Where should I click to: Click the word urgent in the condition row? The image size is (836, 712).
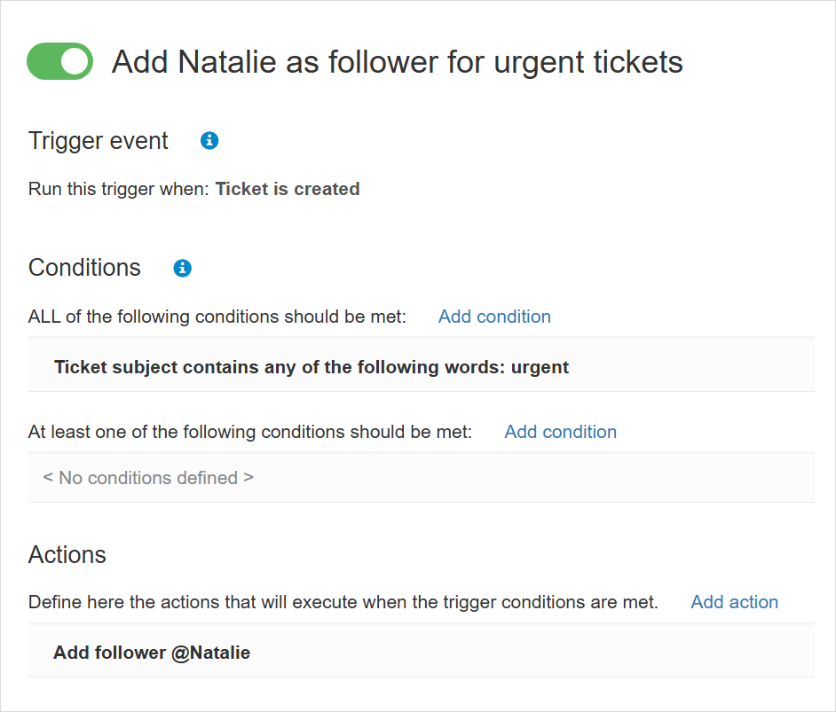[540, 367]
